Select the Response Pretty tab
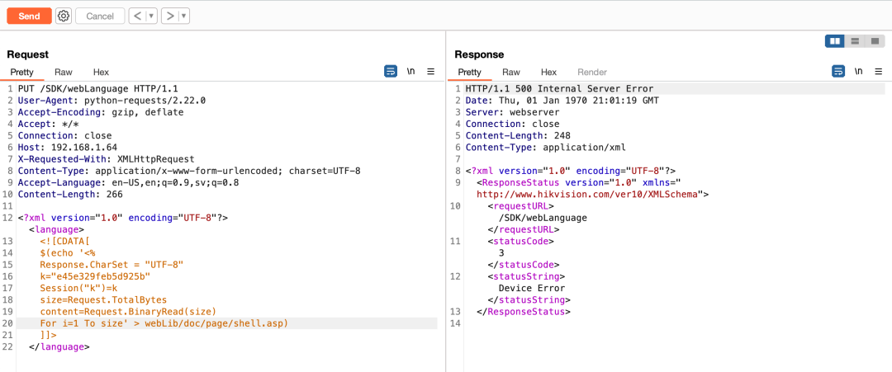 (469, 72)
